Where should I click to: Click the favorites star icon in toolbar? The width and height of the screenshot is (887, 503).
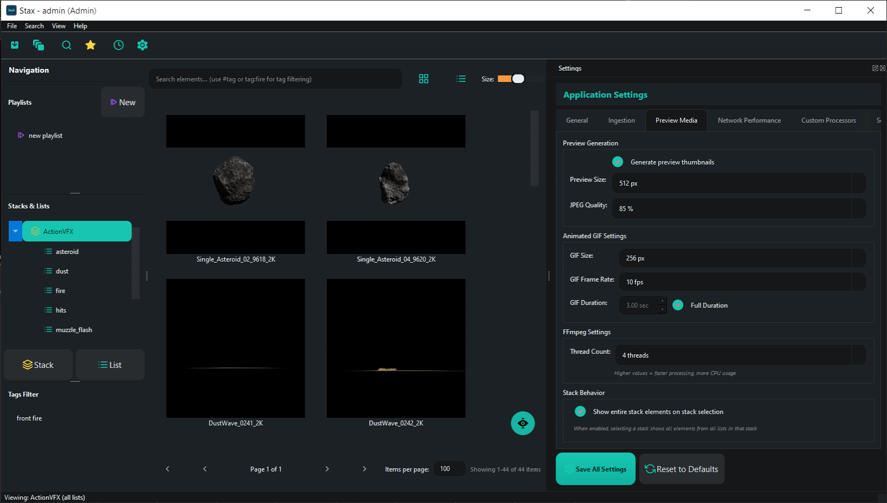(91, 45)
